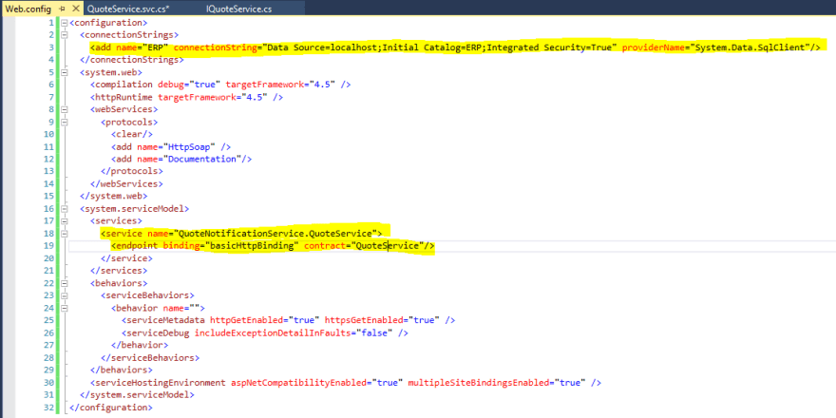This screenshot has width=836, height=418.
Task: Click the closing connectionStrings tag on line 4
Action: pos(132,60)
